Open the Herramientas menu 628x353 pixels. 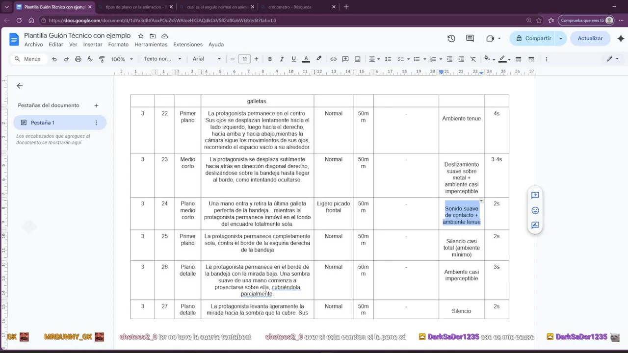tap(151, 45)
